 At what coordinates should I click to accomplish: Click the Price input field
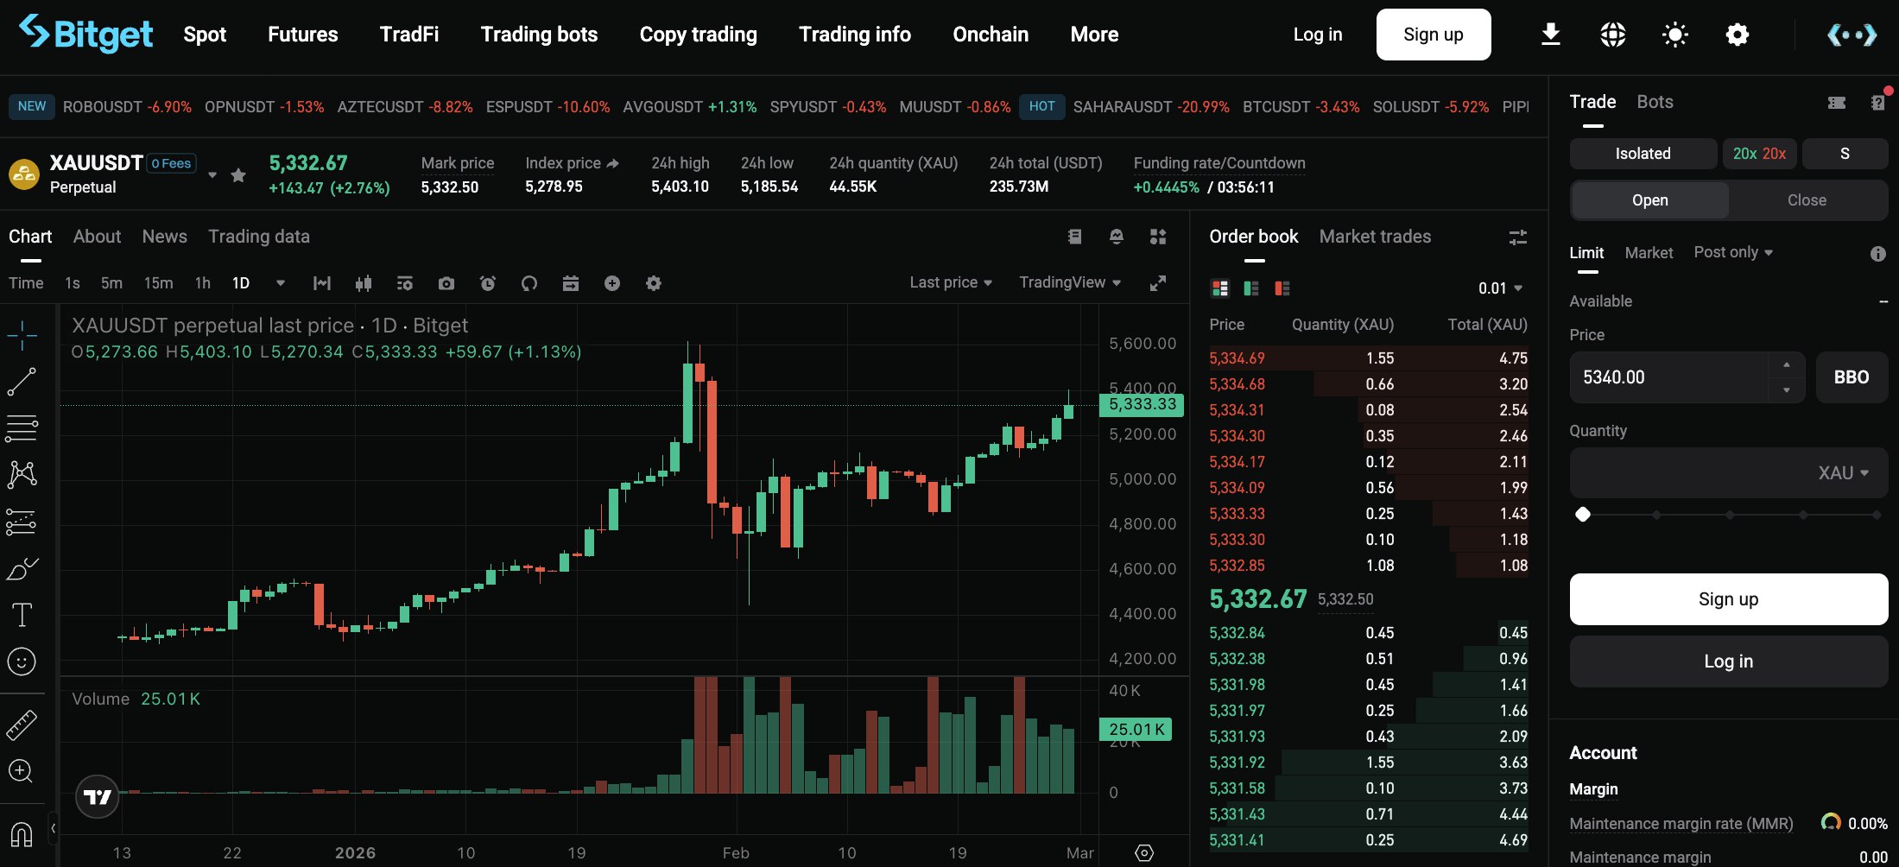(x=1671, y=377)
